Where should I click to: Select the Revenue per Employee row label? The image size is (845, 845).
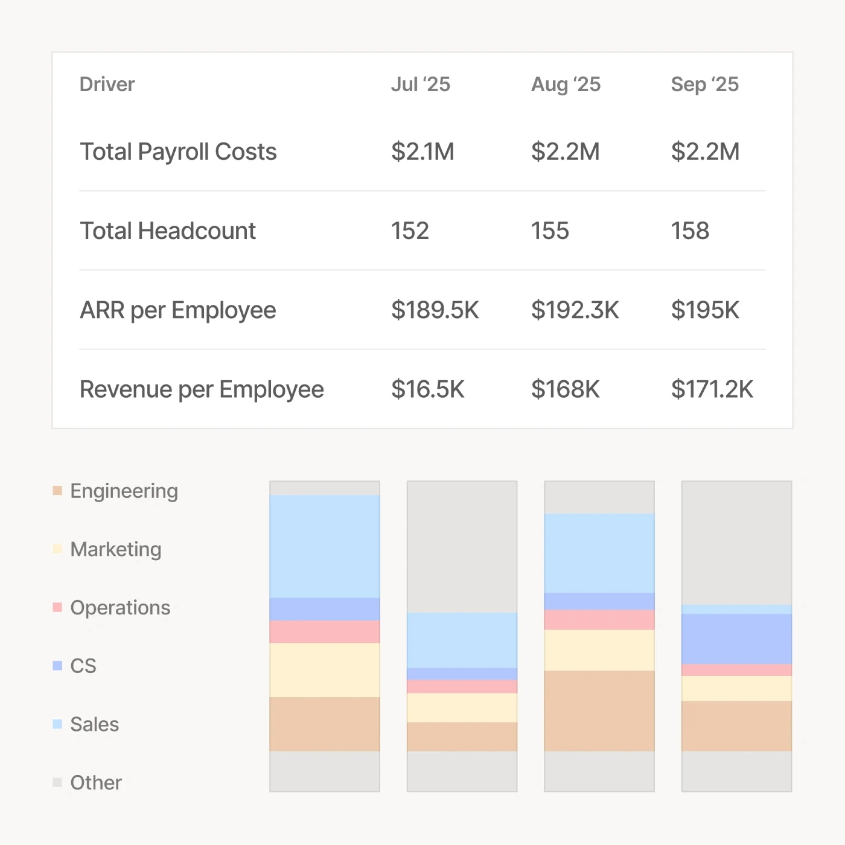[x=202, y=389]
